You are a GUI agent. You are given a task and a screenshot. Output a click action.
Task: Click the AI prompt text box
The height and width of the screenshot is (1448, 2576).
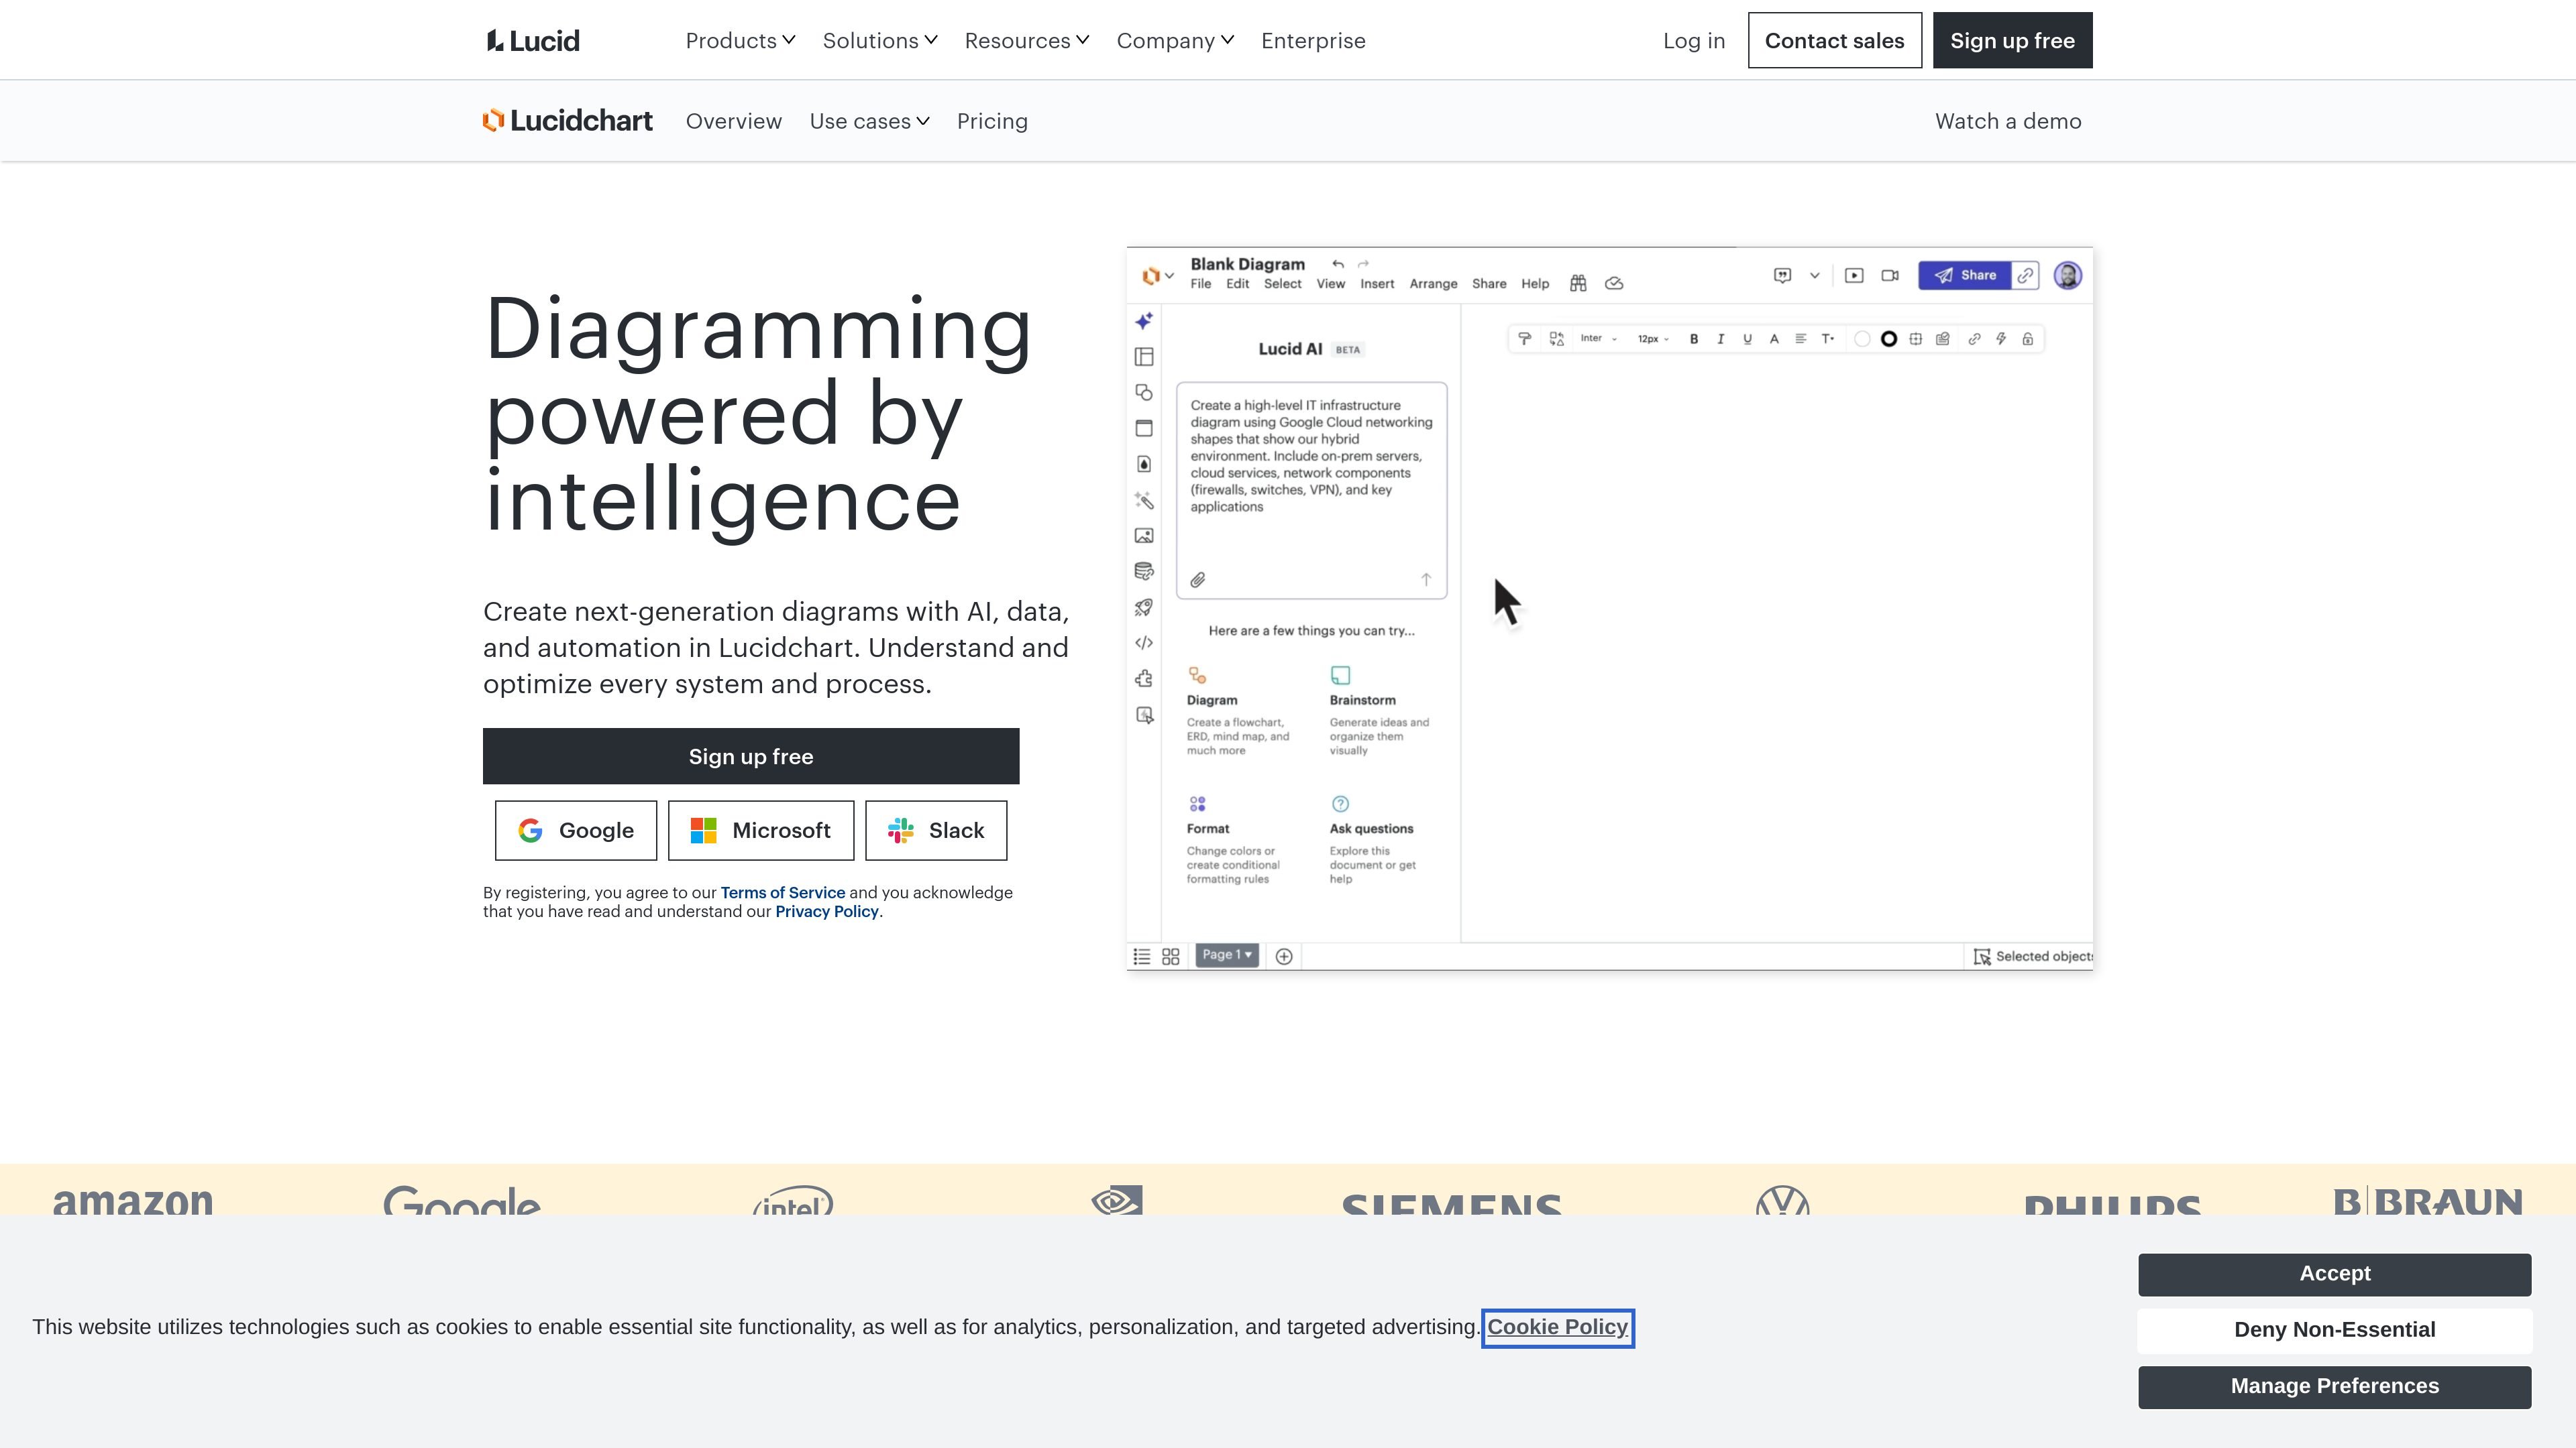[x=1311, y=489]
